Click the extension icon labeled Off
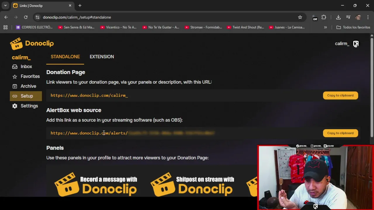The height and width of the screenshot is (210, 374). (x=315, y=17)
